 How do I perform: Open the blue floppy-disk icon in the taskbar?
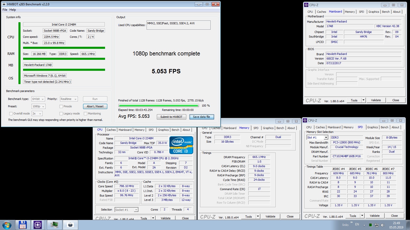coord(23,225)
